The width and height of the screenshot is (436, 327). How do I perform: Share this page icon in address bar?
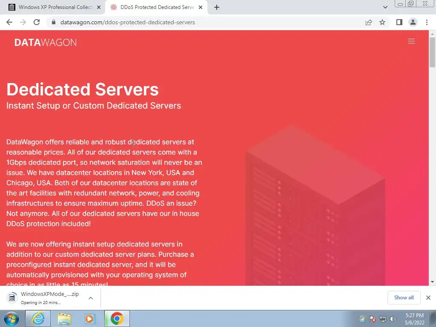pos(369,22)
